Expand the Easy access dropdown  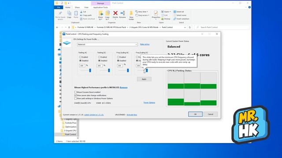pos(142,15)
